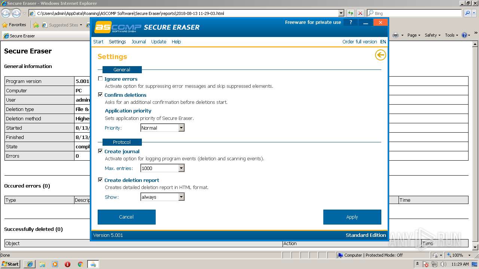This screenshot has height=269, width=479.
Task: Refresh the page in Internet Explorer
Action: 350,13
